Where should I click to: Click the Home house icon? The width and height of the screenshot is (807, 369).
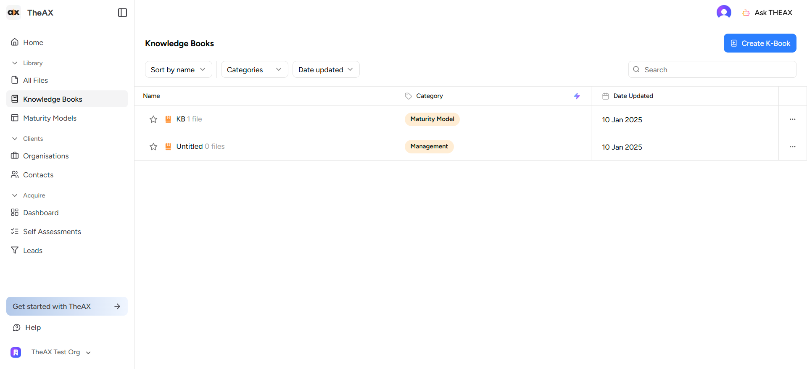point(15,42)
